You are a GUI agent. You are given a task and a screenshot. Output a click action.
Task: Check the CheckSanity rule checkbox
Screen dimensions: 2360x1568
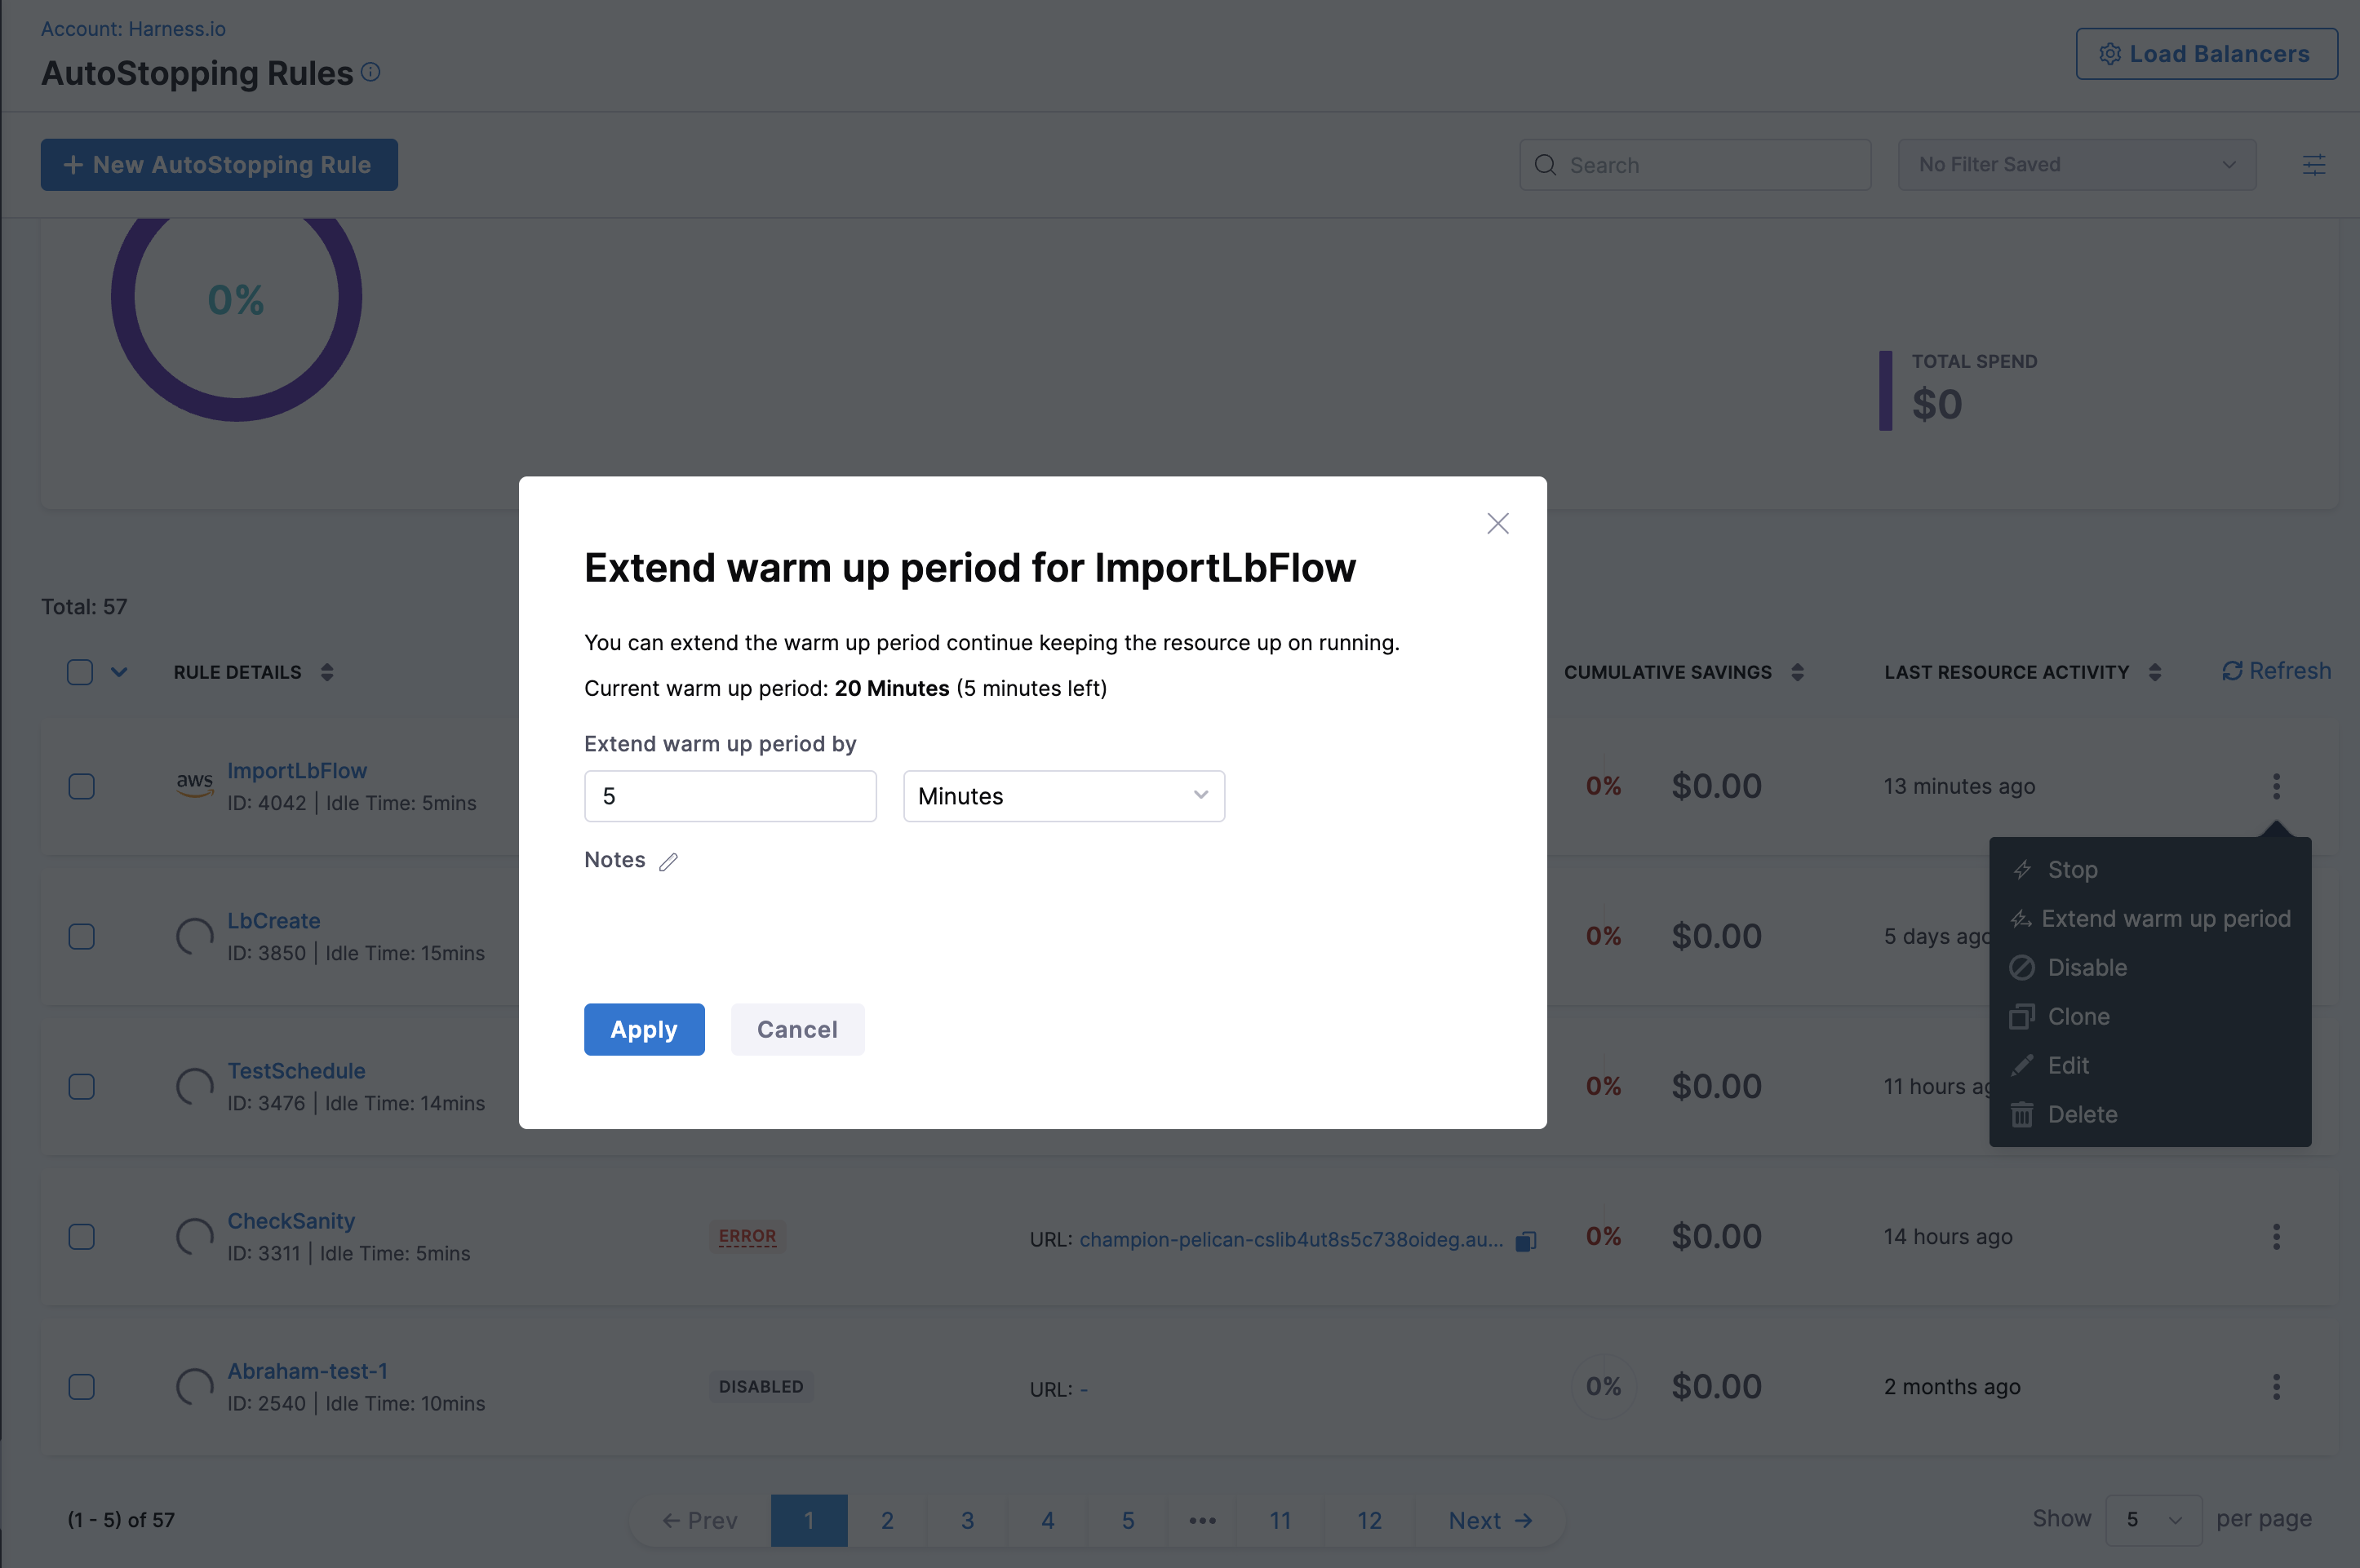tap(82, 1237)
